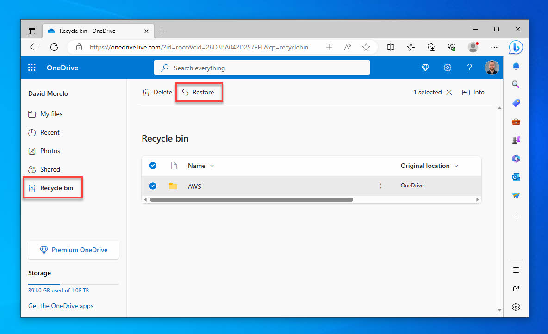Deselect the AWS folder checkbox
Screen dimensions: 548x334
153,186
